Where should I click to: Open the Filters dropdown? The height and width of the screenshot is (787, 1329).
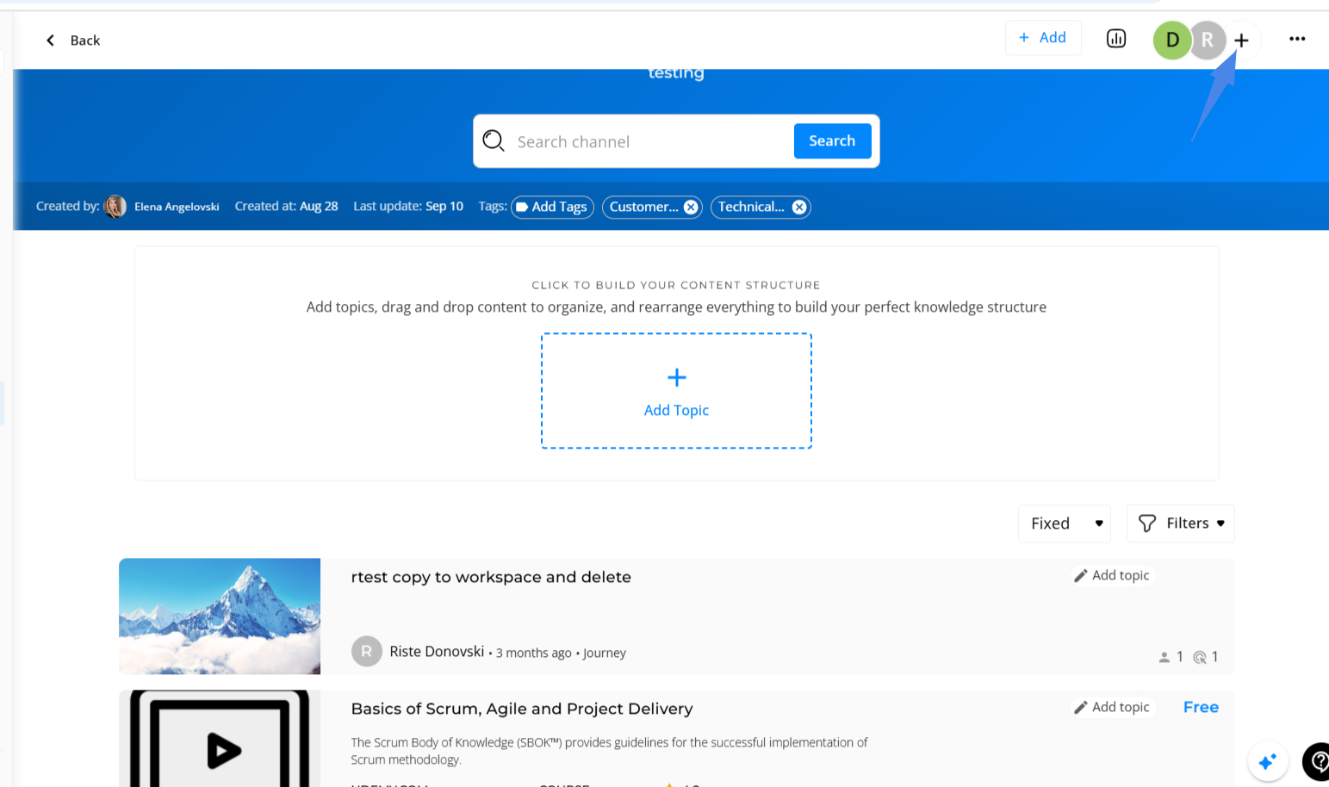(1180, 524)
